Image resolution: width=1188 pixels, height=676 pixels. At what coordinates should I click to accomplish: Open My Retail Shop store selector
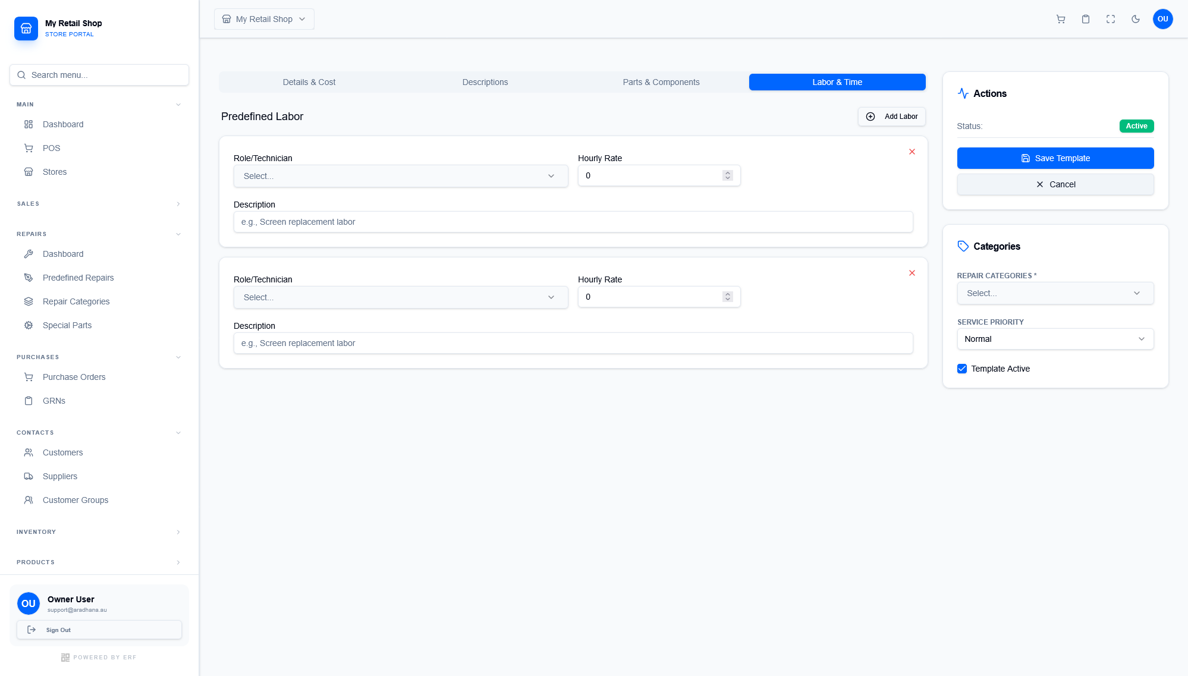(x=264, y=19)
